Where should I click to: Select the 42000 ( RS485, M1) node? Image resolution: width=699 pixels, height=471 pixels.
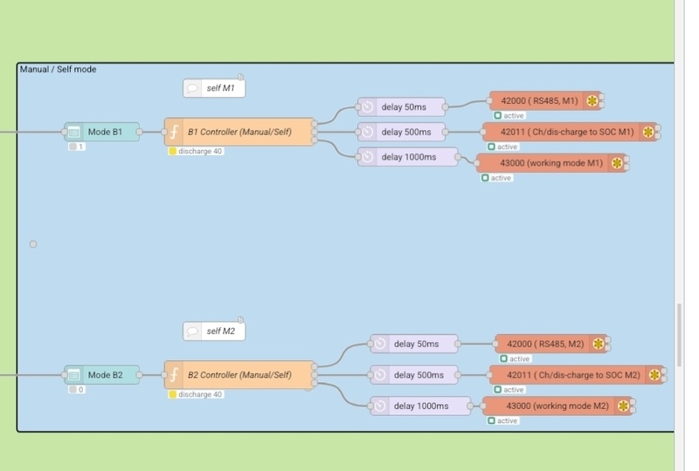[x=545, y=100]
